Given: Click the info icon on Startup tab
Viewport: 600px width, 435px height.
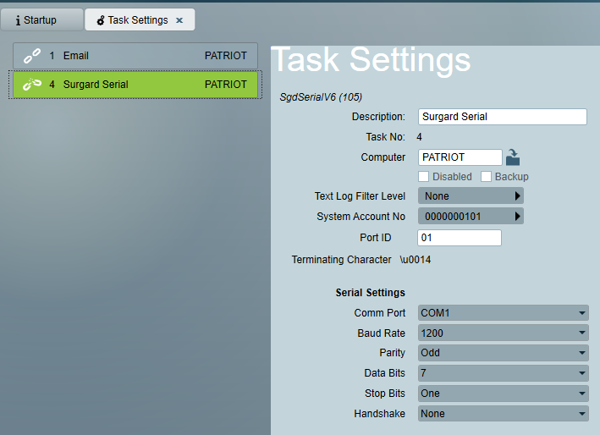Looking at the screenshot, I should (18, 20).
